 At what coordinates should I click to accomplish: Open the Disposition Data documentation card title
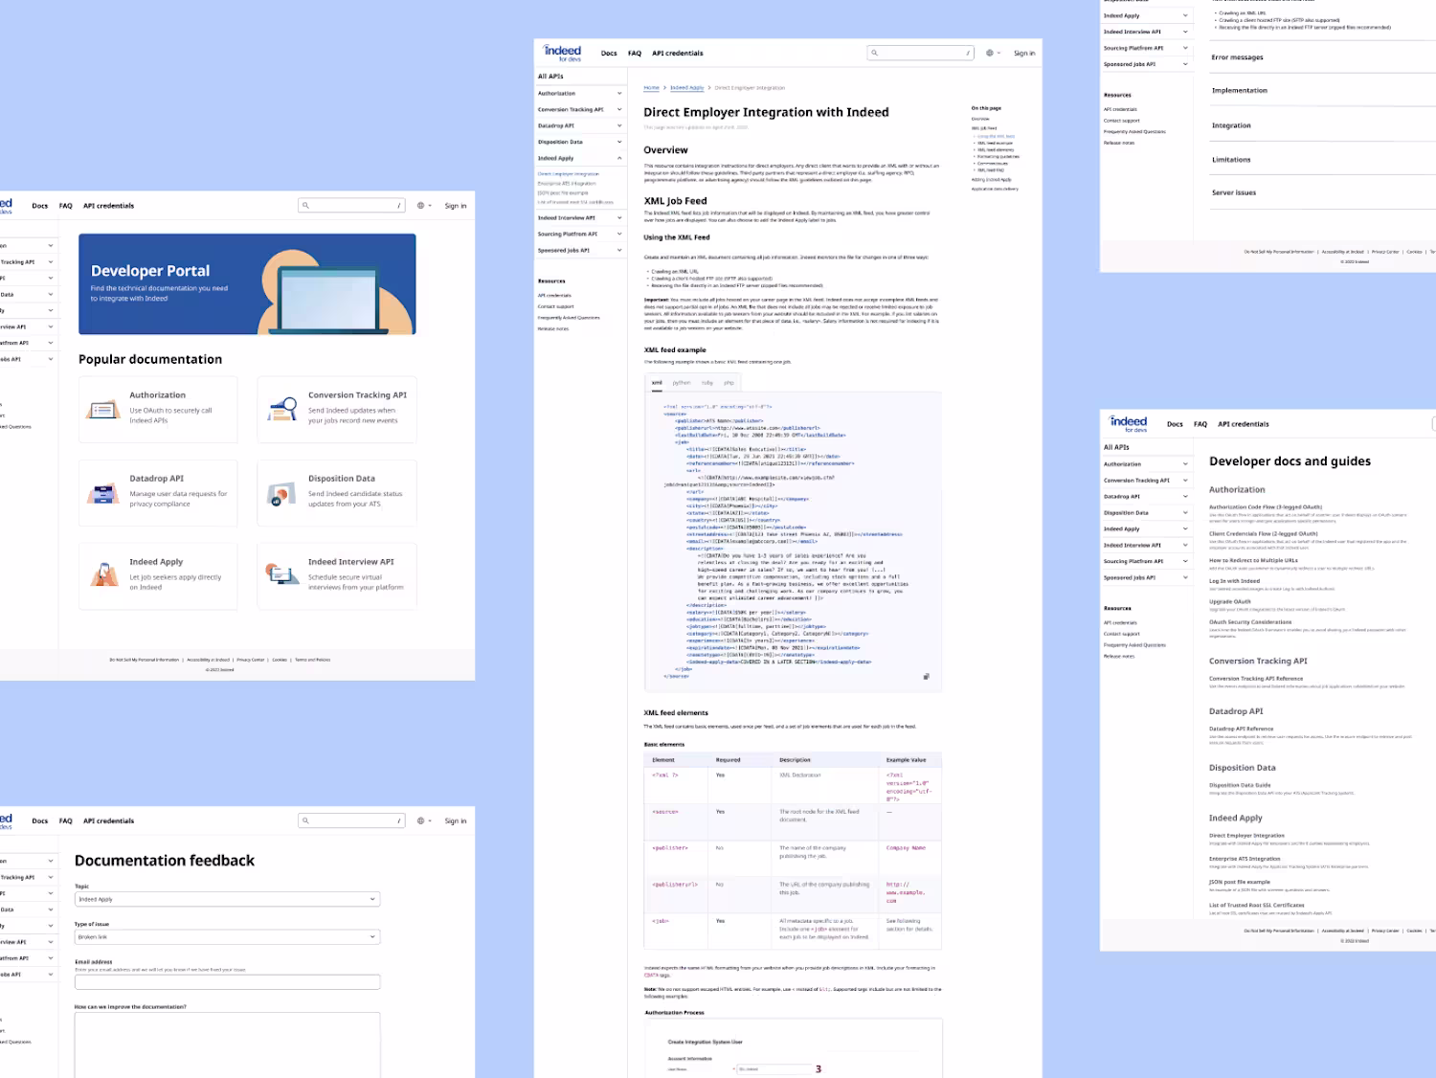[x=342, y=479]
